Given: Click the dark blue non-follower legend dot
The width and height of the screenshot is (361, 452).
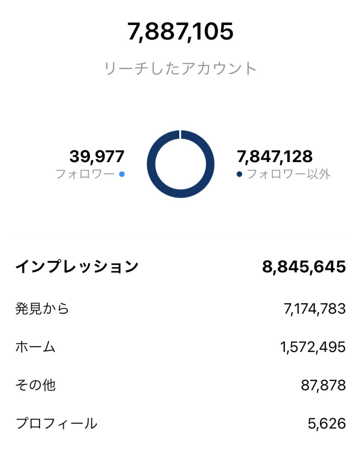Looking at the screenshot, I should click(x=239, y=174).
